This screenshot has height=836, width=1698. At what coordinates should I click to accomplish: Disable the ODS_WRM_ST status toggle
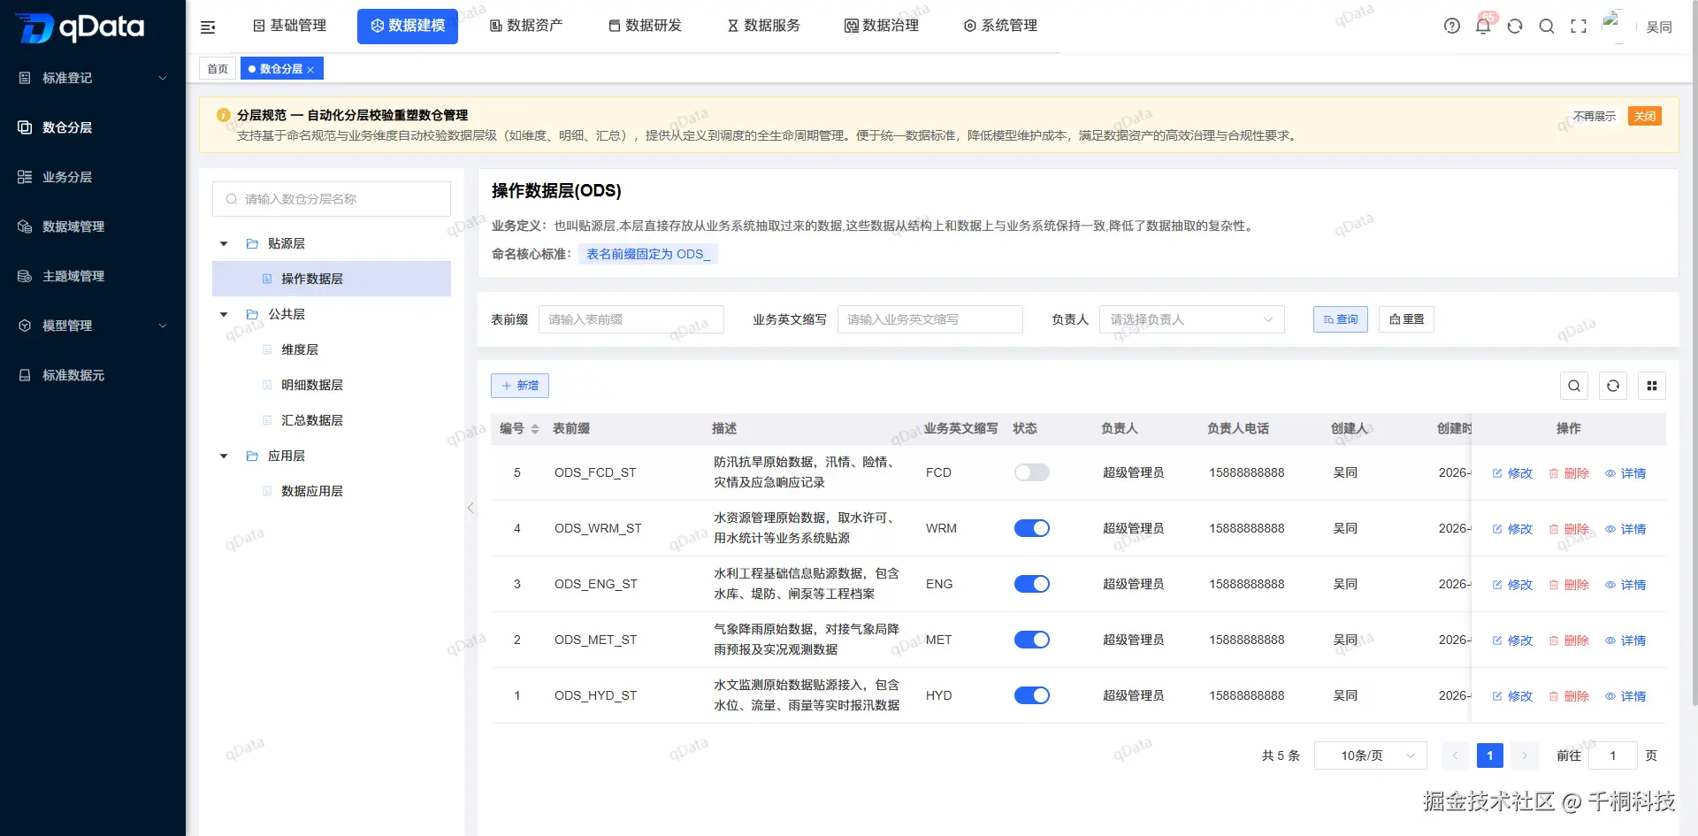coord(1031,528)
